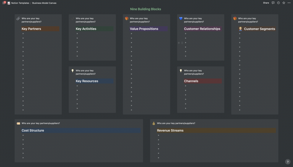This screenshot has width=293, height=167.
Task: Click the help question mark button
Action: (x=287, y=162)
